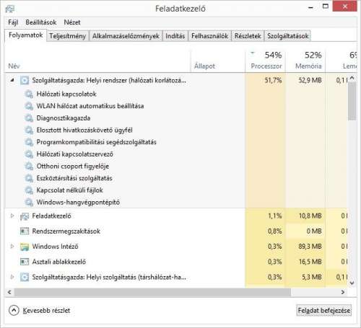Viewport: 361px width, 328px height.
Task: Click the Asztali ablakkezelő process icon
Action: click(x=25, y=262)
